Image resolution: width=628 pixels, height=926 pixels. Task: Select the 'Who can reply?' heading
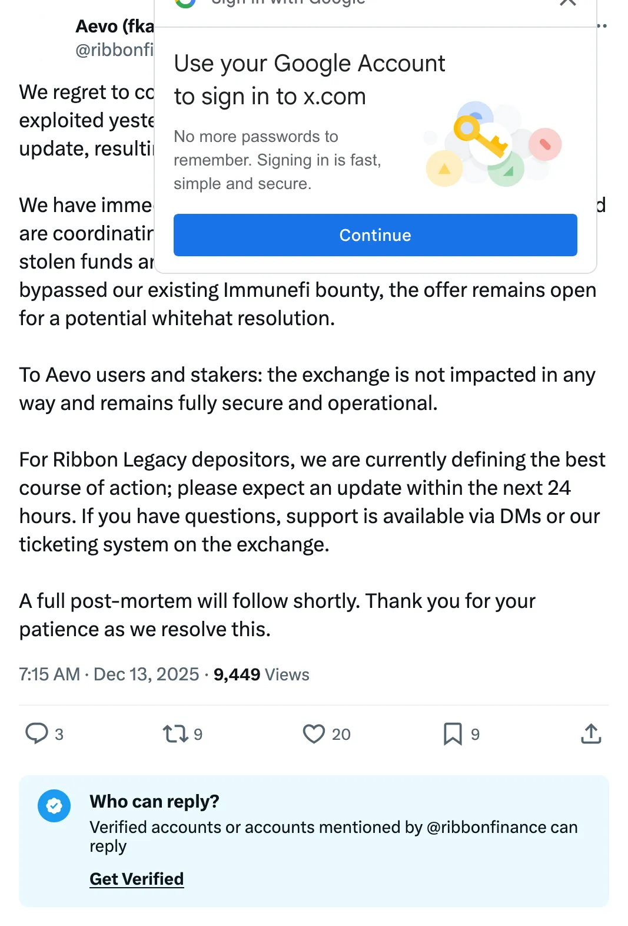click(x=154, y=801)
